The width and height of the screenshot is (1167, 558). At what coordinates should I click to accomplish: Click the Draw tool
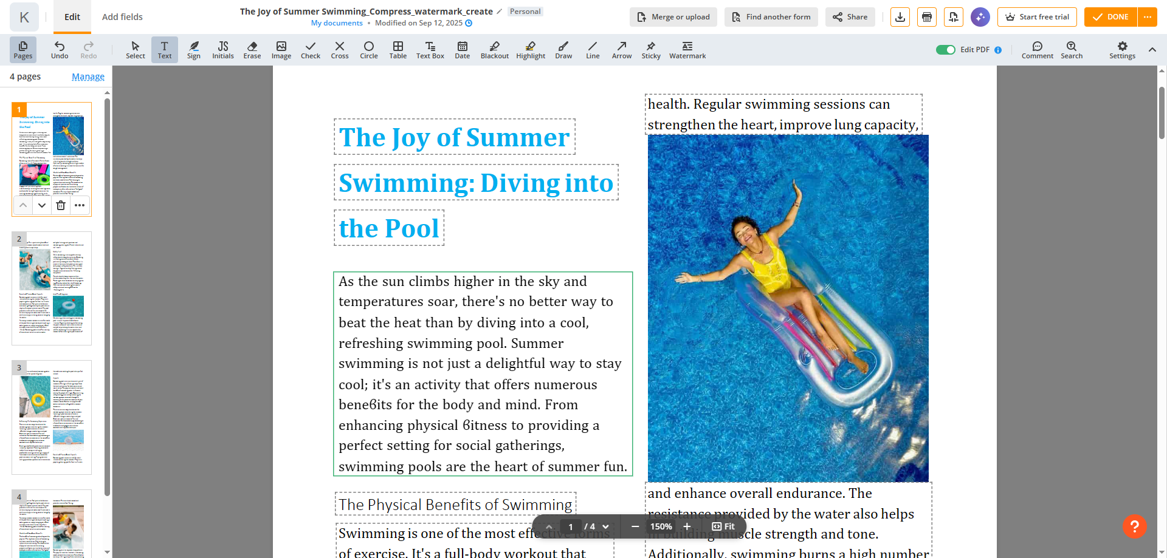pyautogui.click(x=563, y=50)
